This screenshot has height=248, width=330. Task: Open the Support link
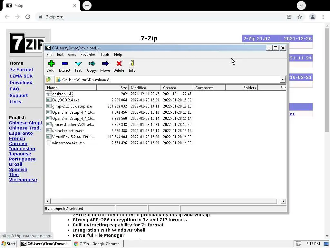pyautogui.click(x=19, y=95)
